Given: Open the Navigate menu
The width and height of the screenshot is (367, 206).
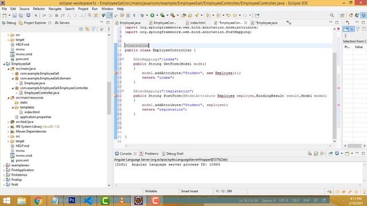Looking at the screenshot, I should pos(55,9).
